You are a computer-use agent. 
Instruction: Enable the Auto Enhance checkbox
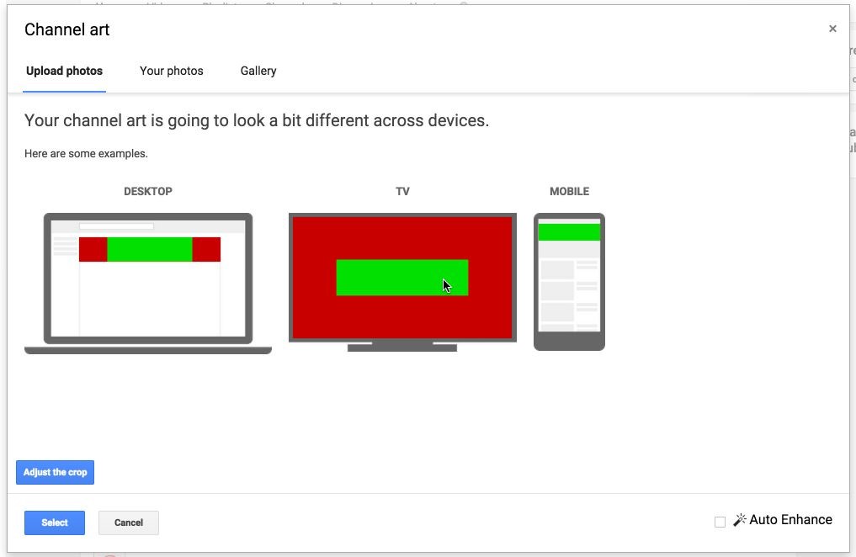720,522
